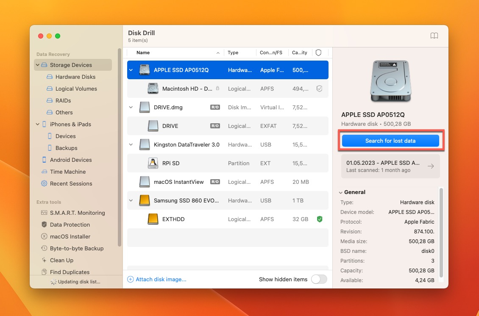The height and width of the screenshot is (316, 479).
Task: Click the shield column header icon
Action: tap(318, 53)
